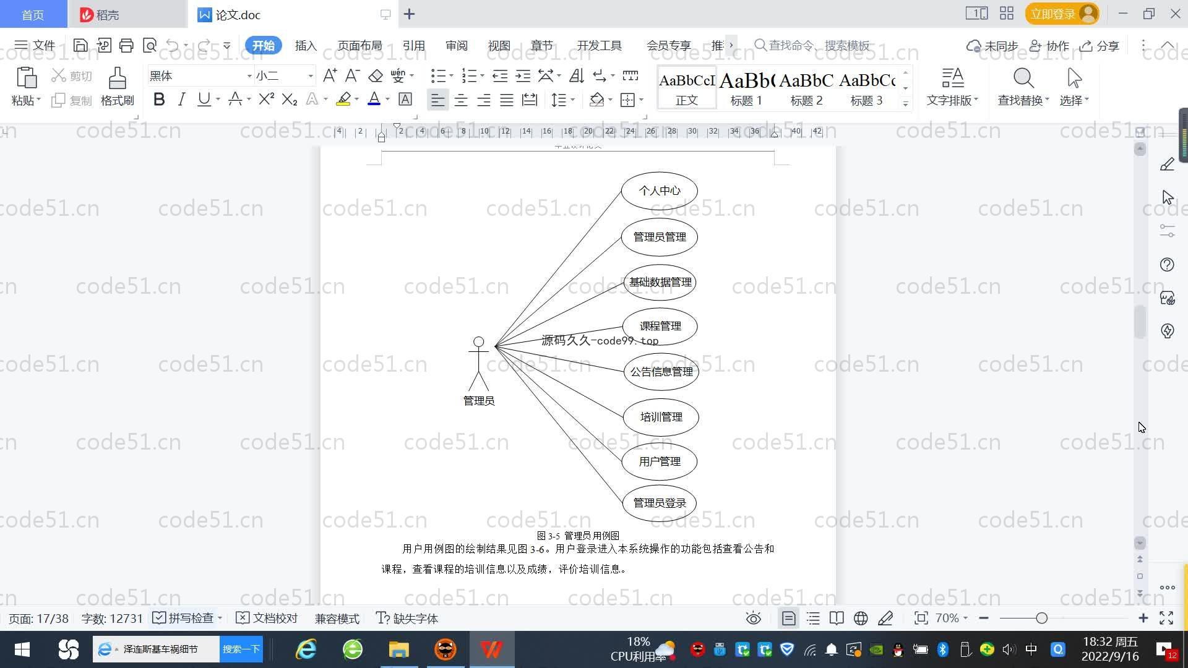Viewport: 1188px width, 668px height.
Task: Toggle right text alignment
Action: point(484,100)
